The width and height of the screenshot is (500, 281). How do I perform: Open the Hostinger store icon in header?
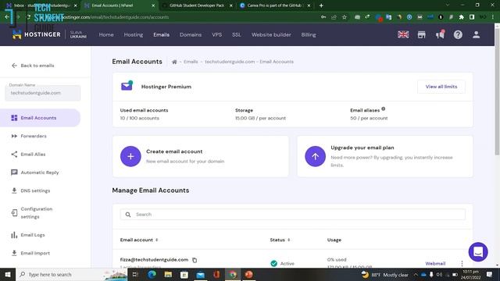422,34
